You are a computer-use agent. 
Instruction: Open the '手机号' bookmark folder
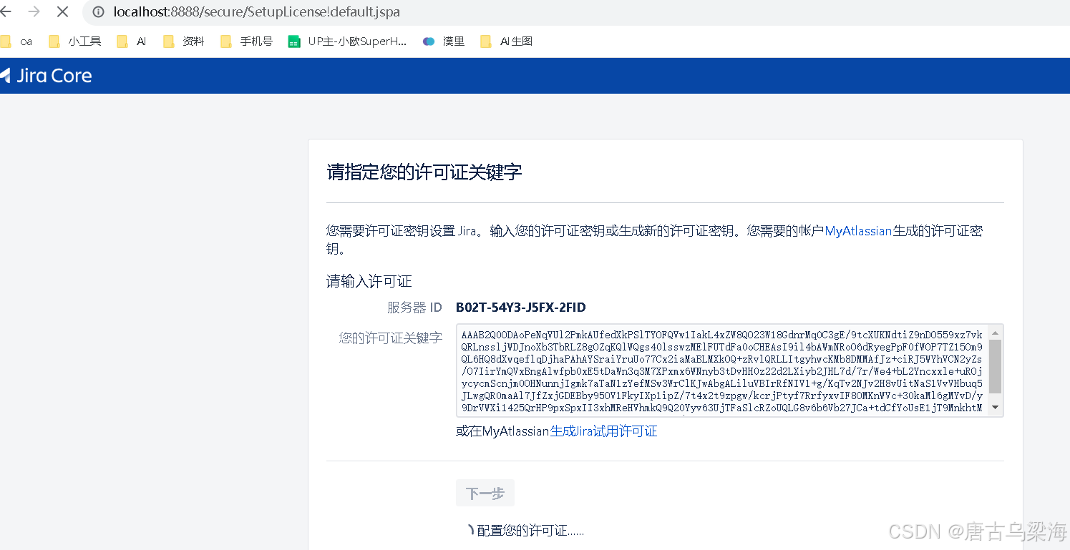pyautogui.click(x=247, y=41)
